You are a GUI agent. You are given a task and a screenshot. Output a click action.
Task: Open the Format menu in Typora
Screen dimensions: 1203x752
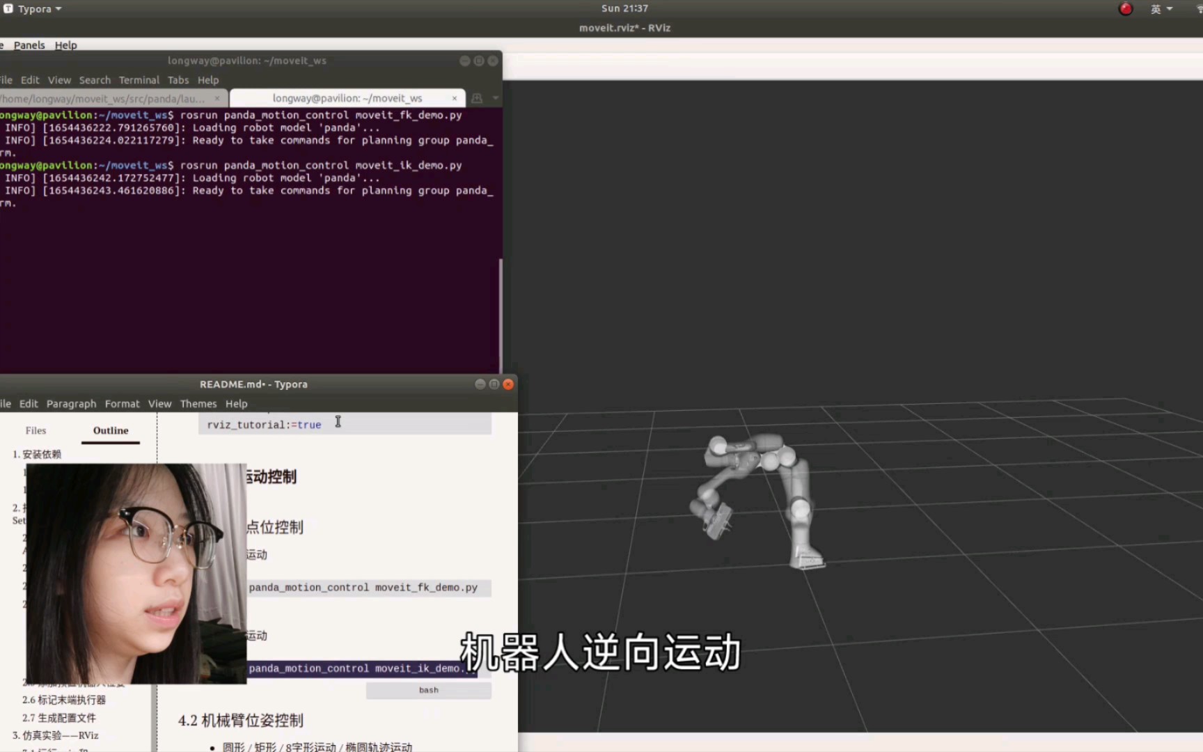pyautogui.click(x=123, y=404)
